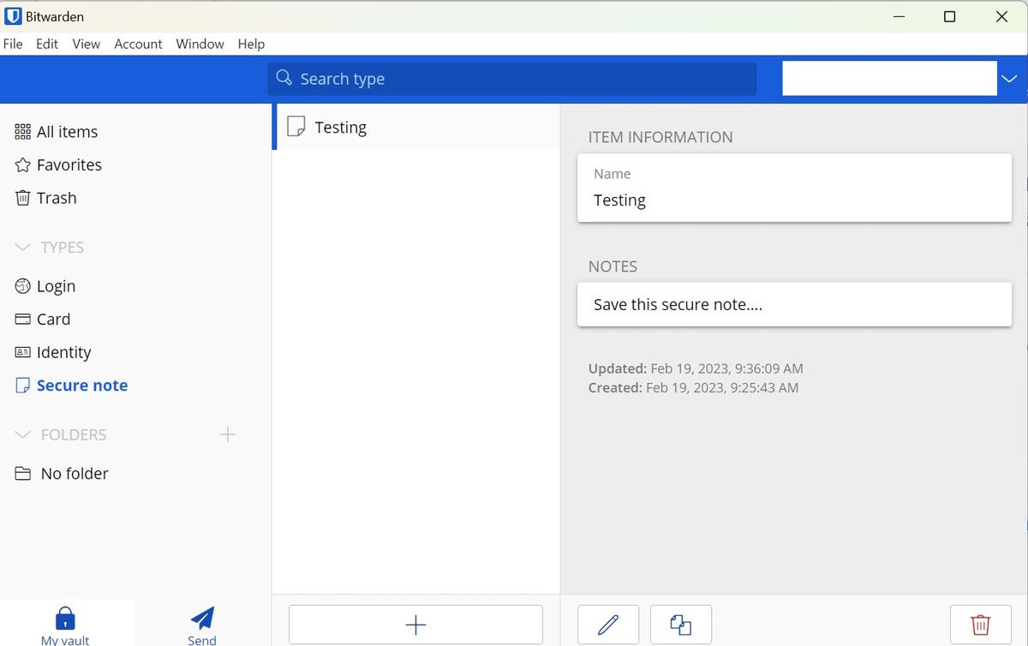Open the account switcher dropdown arrow
Image resolution: width=1028 pixels, height=646 pixels.
[x=1009, y=79]
